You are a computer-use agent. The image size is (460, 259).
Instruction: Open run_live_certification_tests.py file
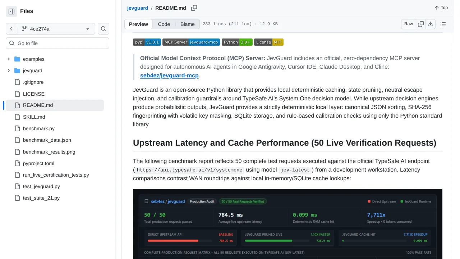pos(56,175)
